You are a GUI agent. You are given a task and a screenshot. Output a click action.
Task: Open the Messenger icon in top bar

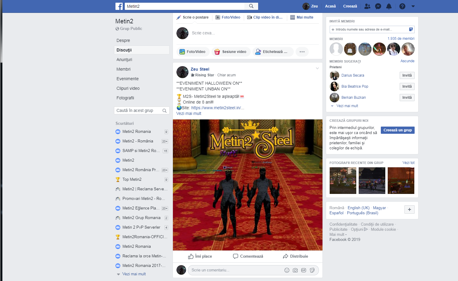tap(378, 6)
